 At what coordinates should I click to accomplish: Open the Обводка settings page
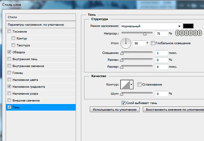[x=19, y=52]
